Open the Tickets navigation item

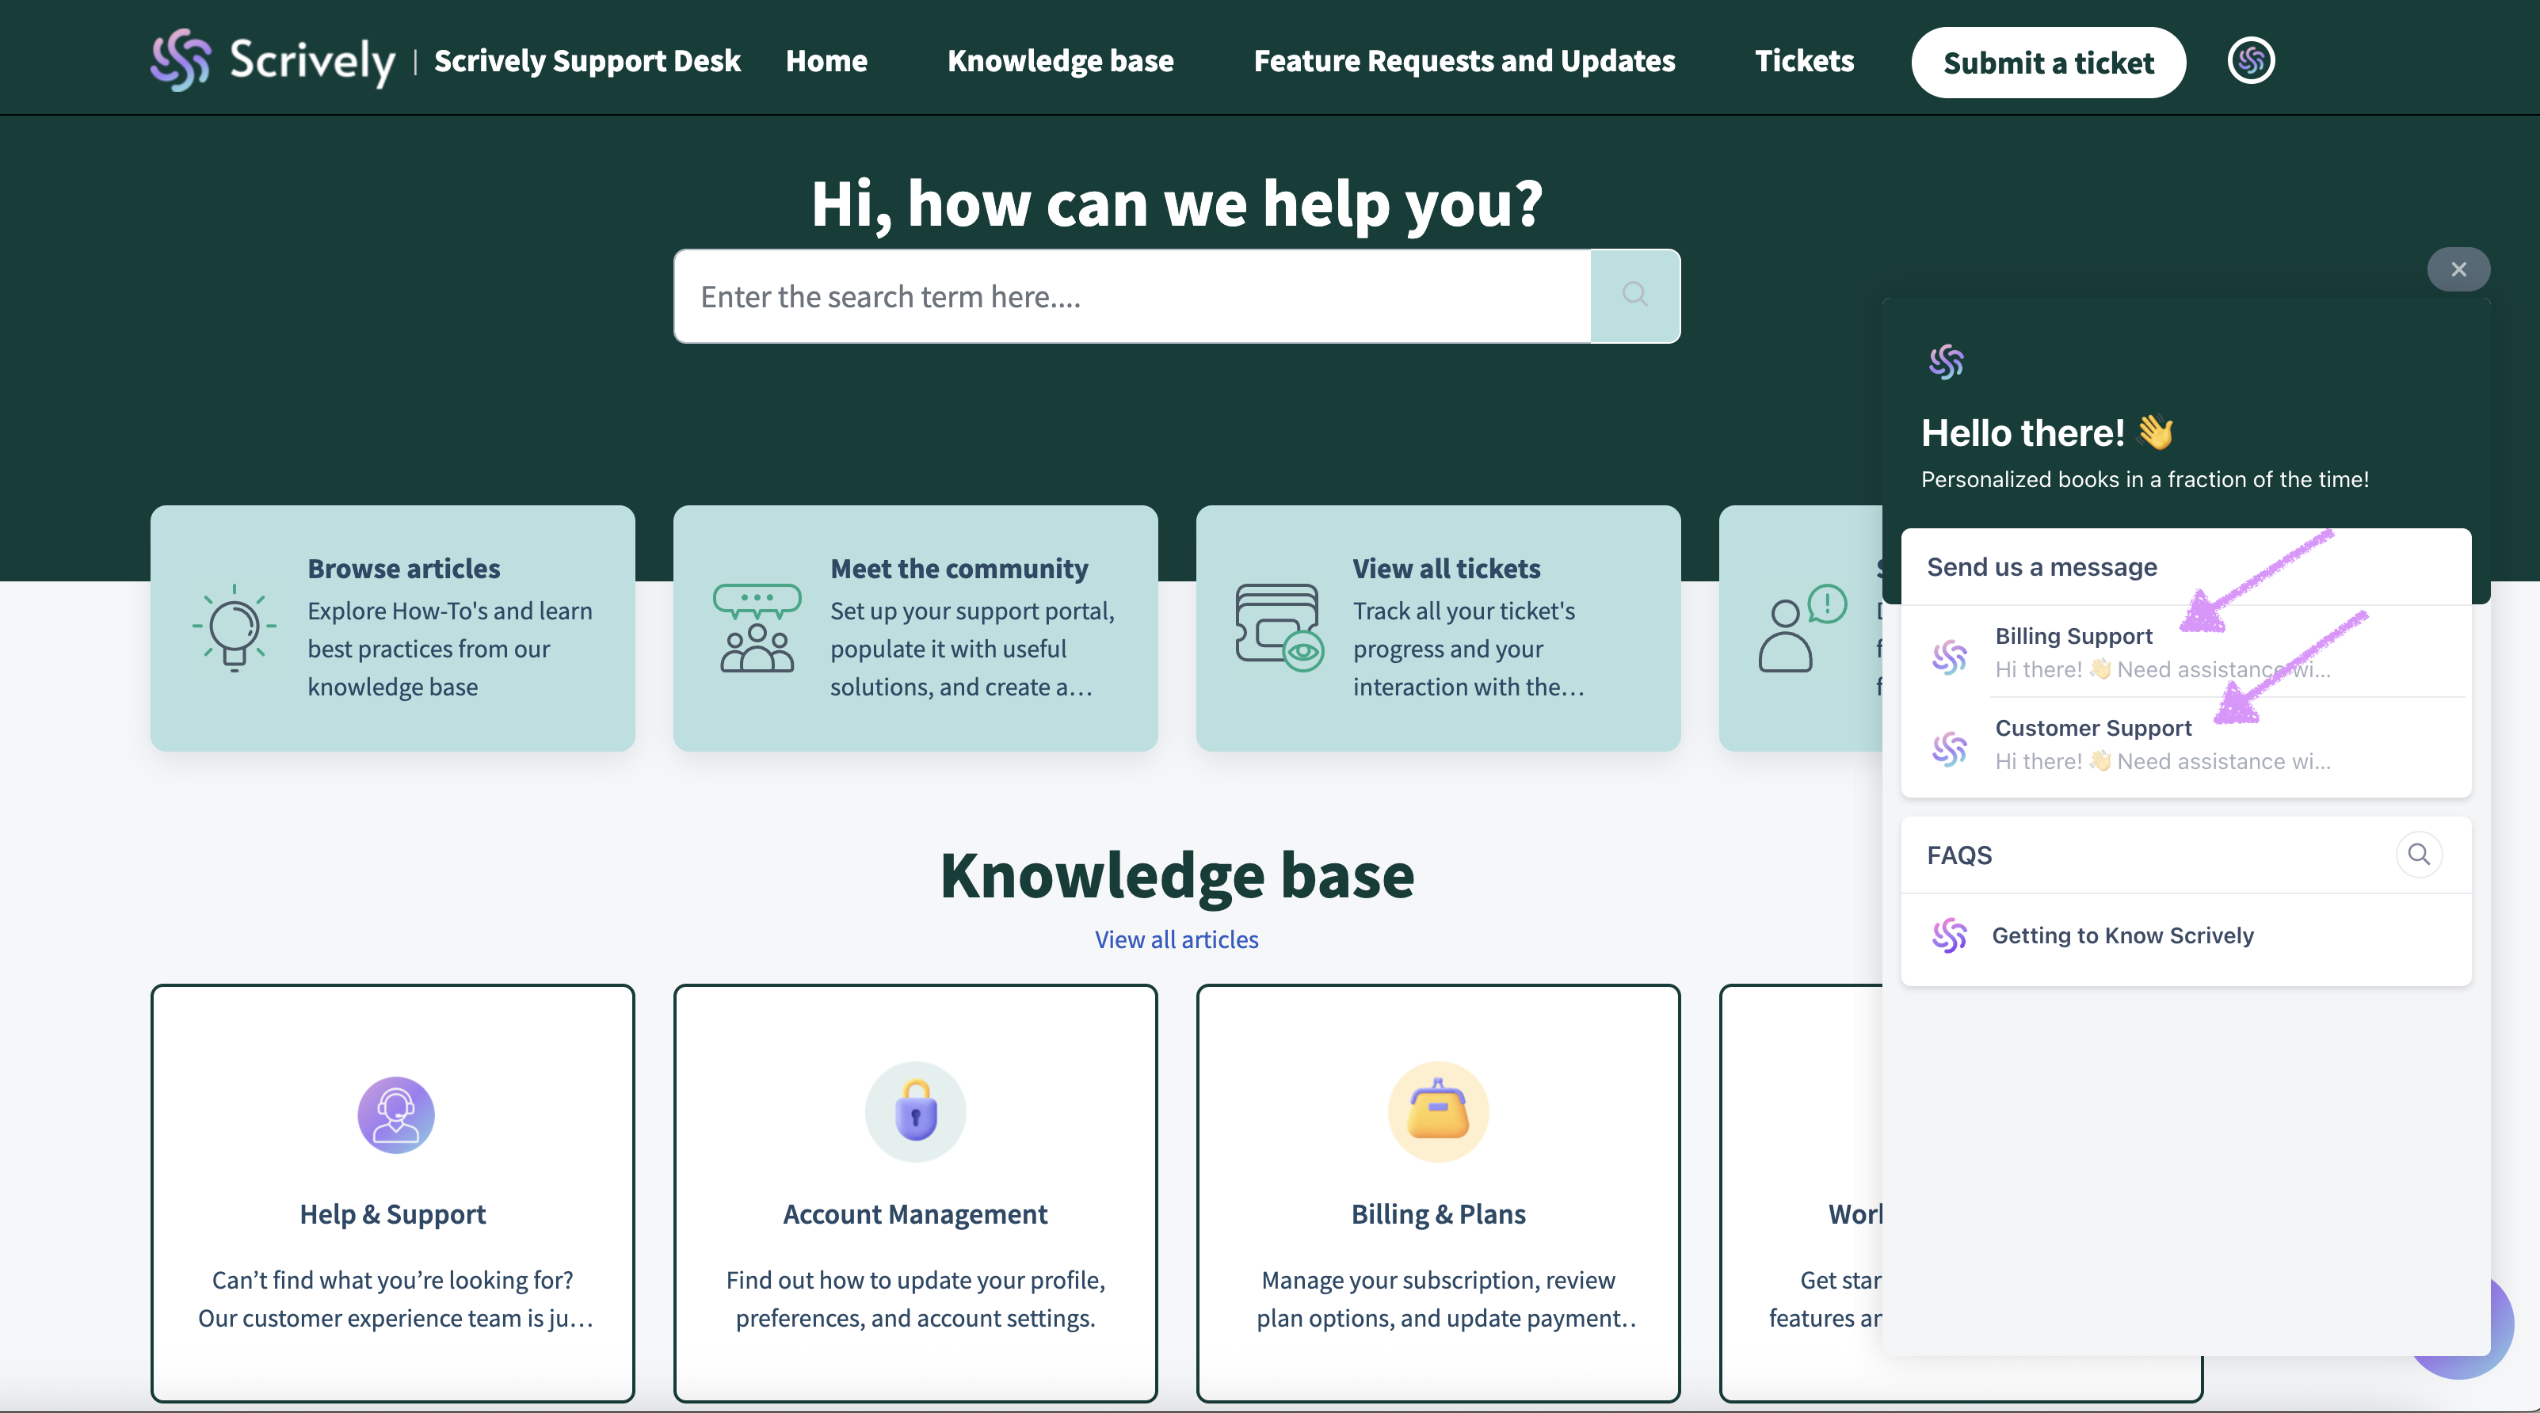click(x=1803, y=61)
